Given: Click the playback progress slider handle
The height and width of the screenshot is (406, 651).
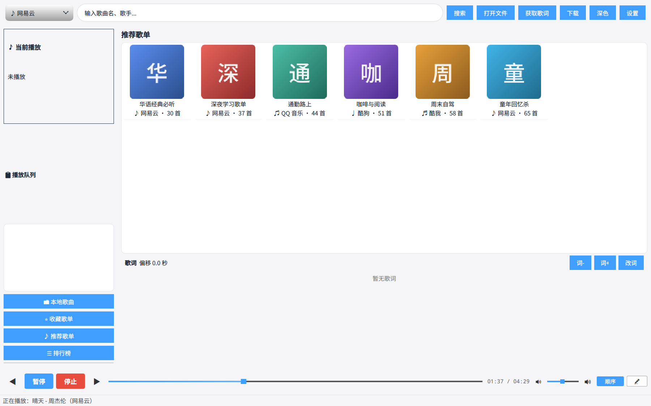Looking at the screenshot, I should 244,381.
